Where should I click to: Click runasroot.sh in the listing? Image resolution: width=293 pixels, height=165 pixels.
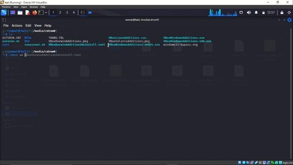tap(35, 45)
